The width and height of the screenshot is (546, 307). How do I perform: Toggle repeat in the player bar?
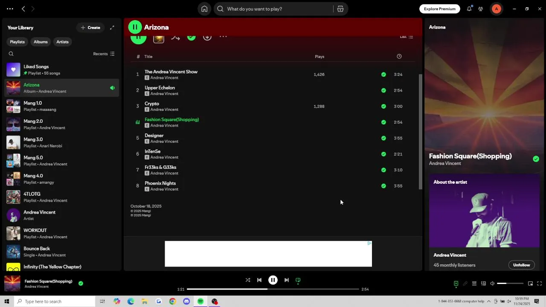coord(298,280)
